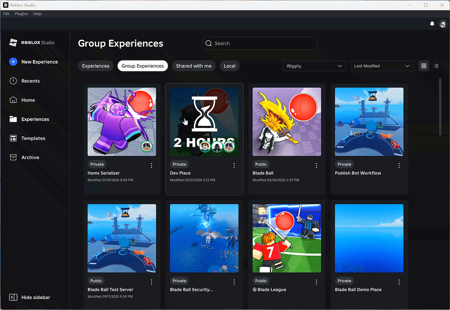The height and width of the screenshot is (310, 450).
Task: Click the 'Blade Ball Test Server' title text
Action: (110, 289)
